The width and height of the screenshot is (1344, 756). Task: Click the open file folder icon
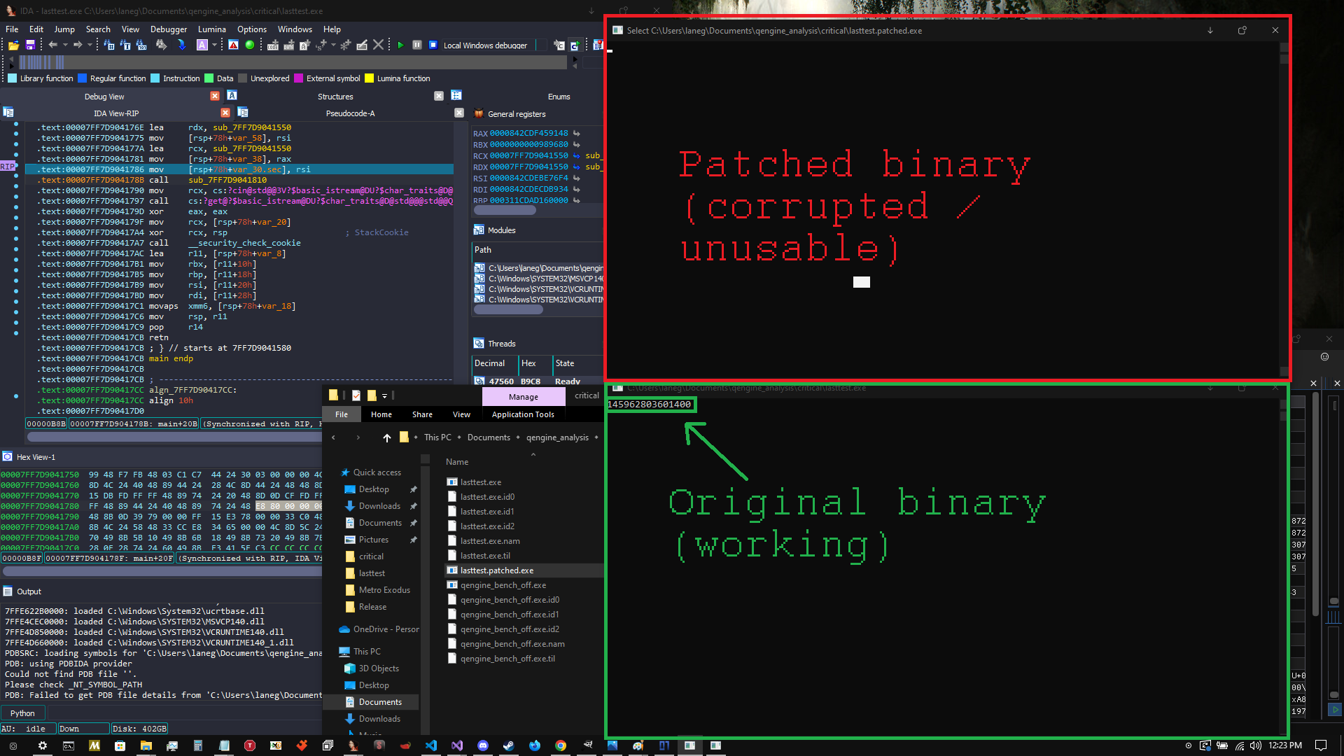13,45
